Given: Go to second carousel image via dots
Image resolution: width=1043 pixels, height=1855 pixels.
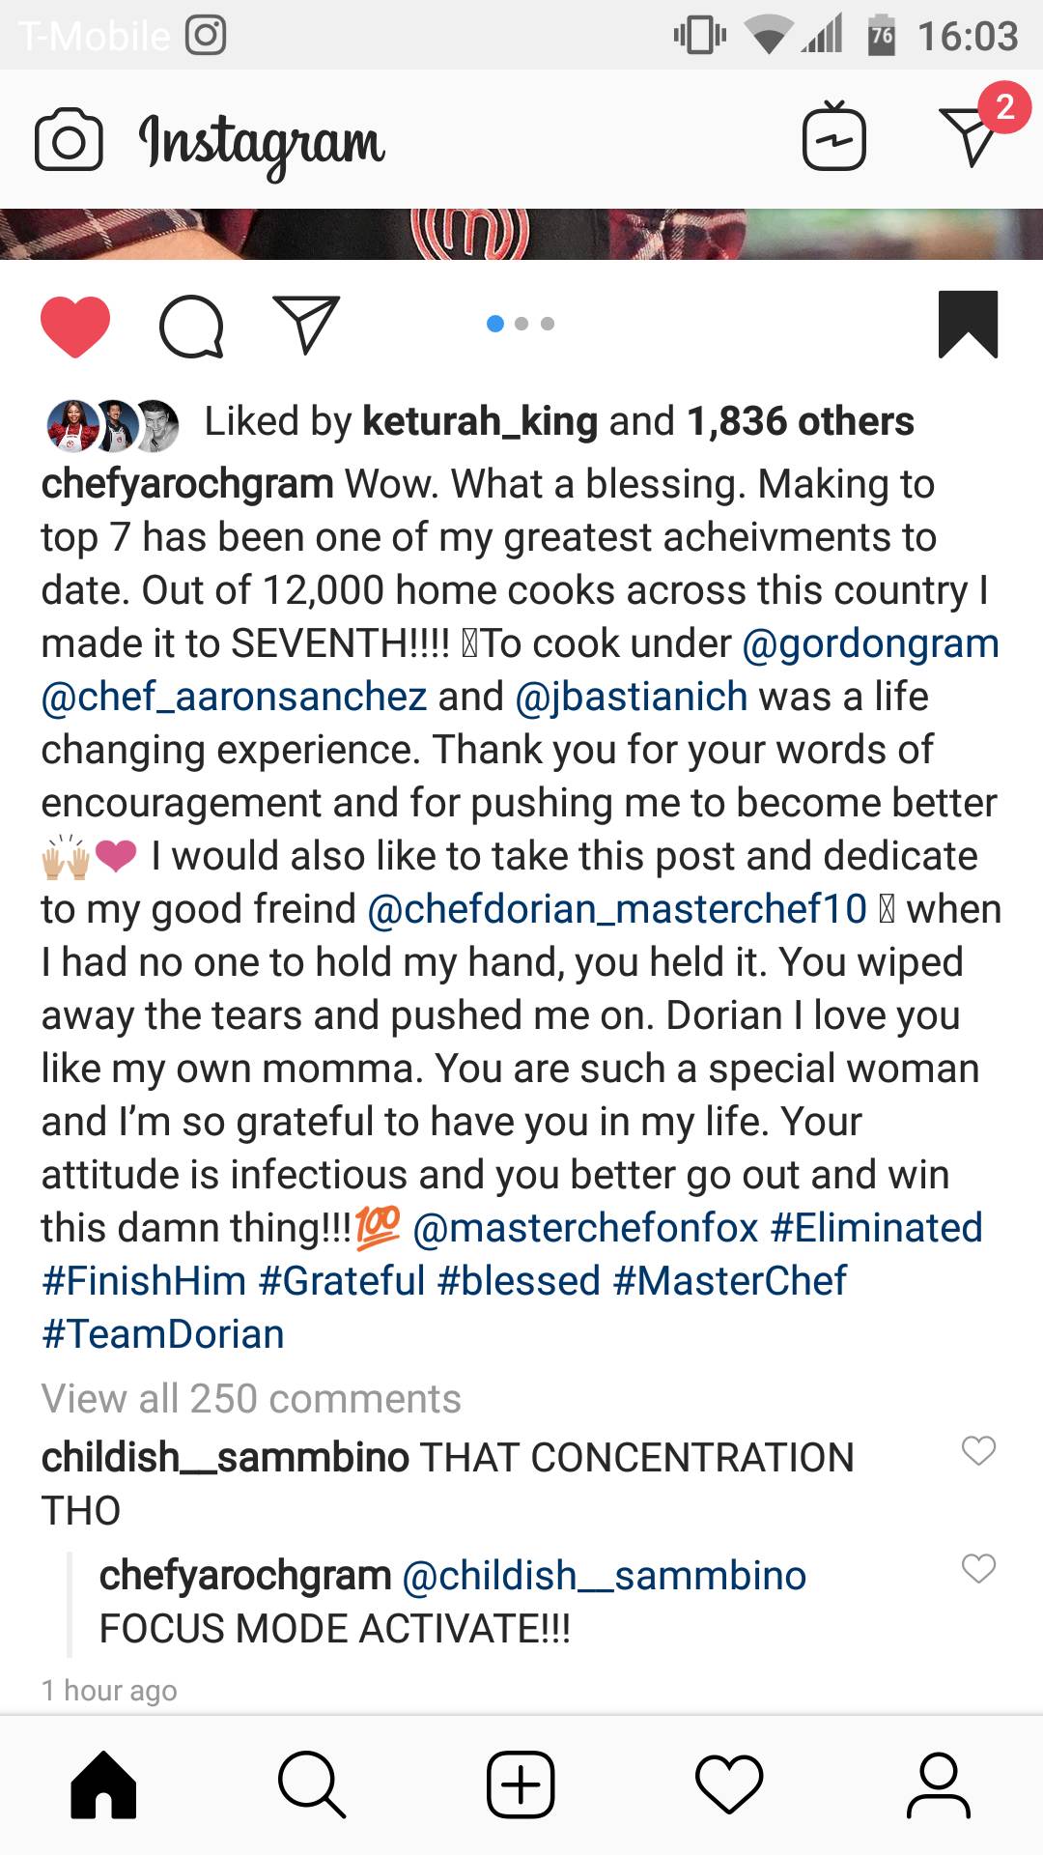Looking at the screenshot, I should point(521,325).
